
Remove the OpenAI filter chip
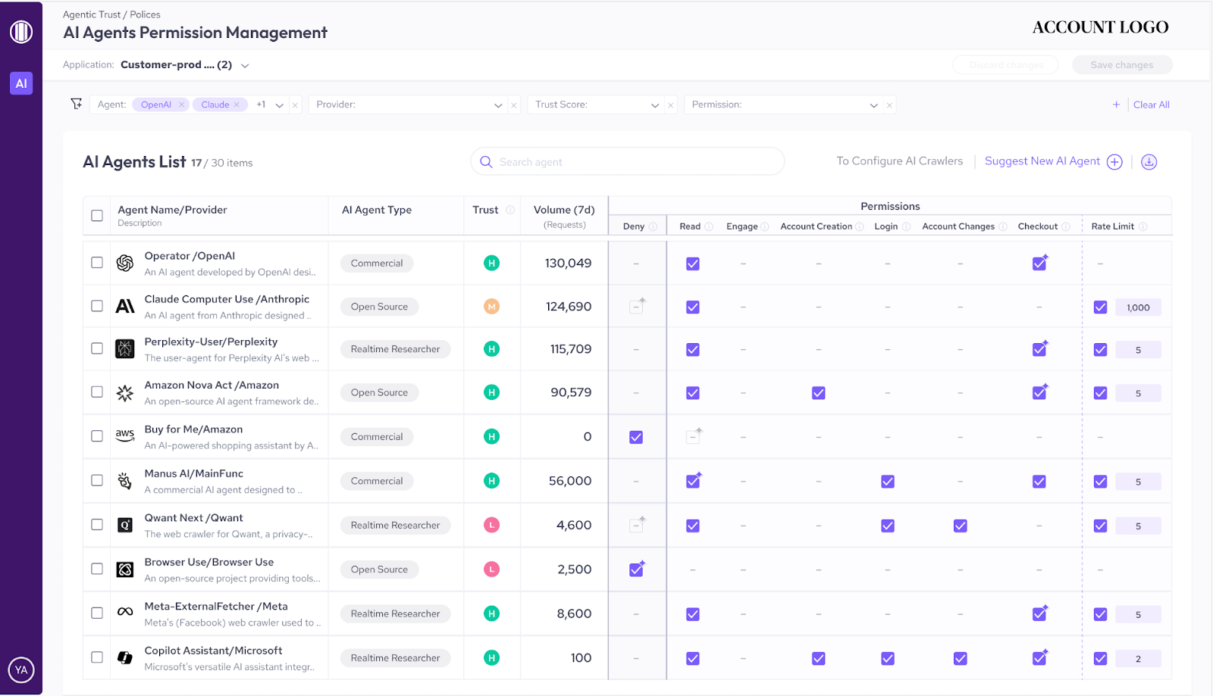coord(182,105)
